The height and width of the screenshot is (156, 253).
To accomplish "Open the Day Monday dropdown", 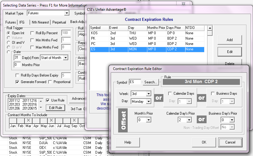I will click(149, 102).
